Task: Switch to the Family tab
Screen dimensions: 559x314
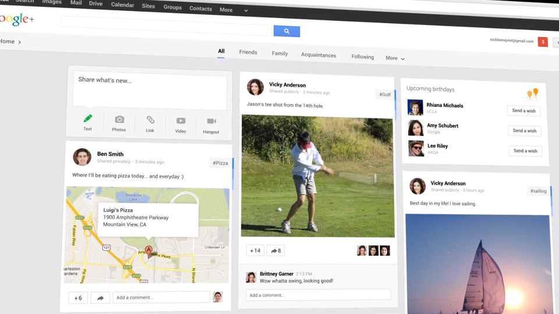Action: coord(279,53)
